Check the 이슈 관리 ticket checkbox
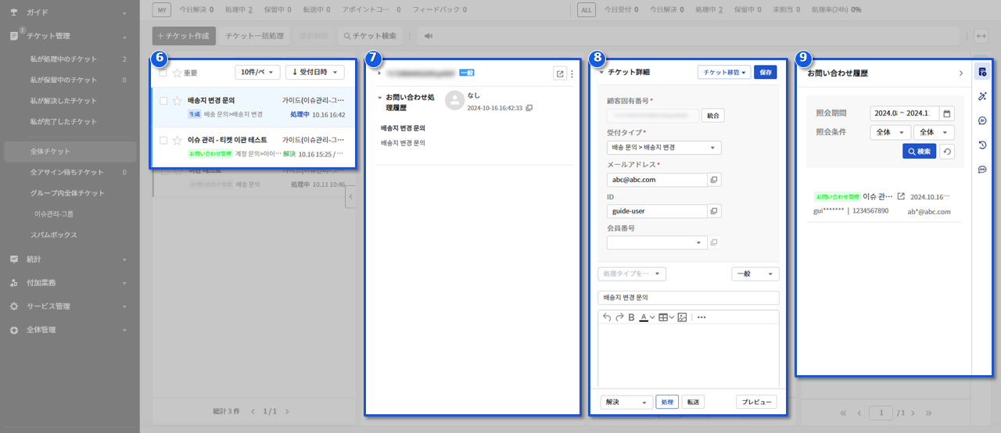1001x433 pixels. pos(163,141)
